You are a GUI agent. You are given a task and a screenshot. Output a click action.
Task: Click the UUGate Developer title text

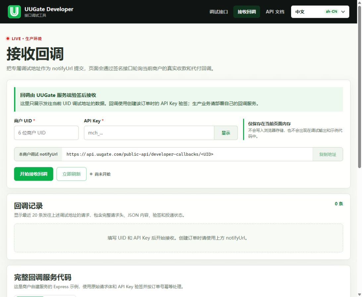[49, 9]
